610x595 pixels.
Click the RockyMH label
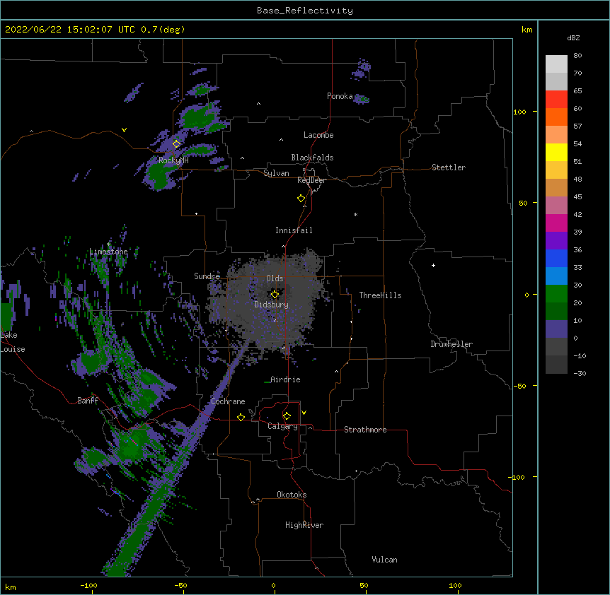(x=173, y=160)
